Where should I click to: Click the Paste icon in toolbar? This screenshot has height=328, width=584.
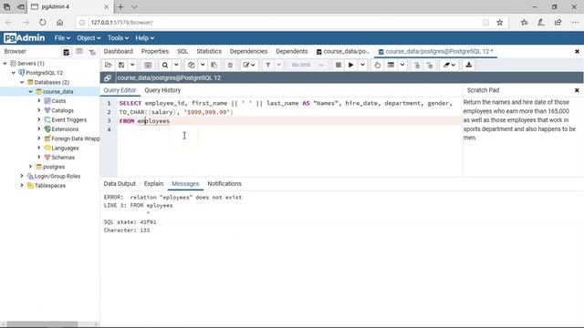point(214,65)
